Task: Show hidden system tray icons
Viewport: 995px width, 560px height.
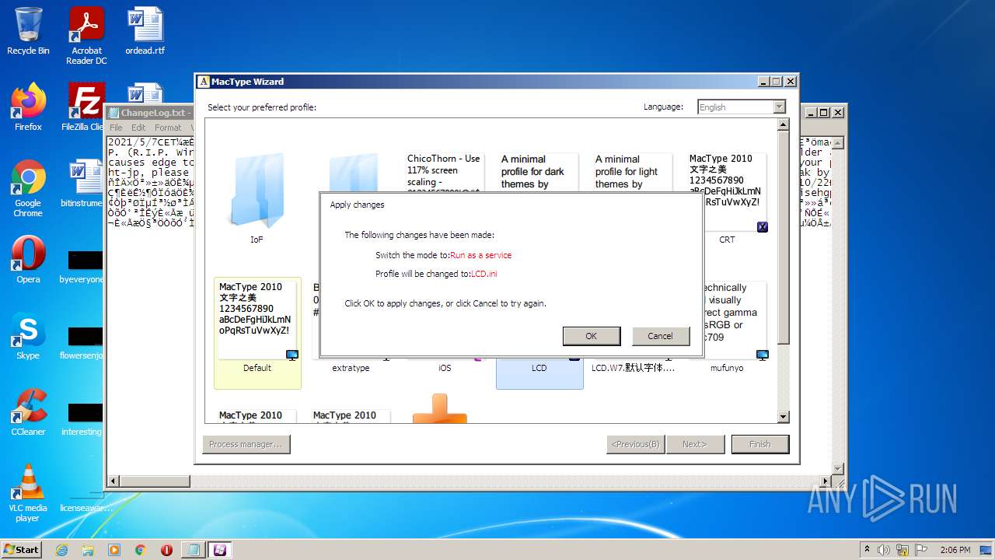Action: 867,550
